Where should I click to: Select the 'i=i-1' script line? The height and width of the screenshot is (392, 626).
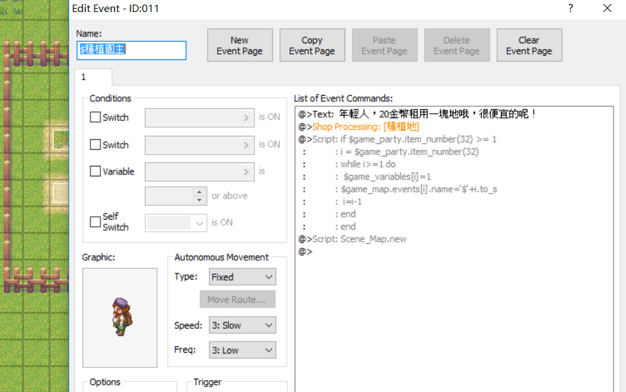coord(454,202)
